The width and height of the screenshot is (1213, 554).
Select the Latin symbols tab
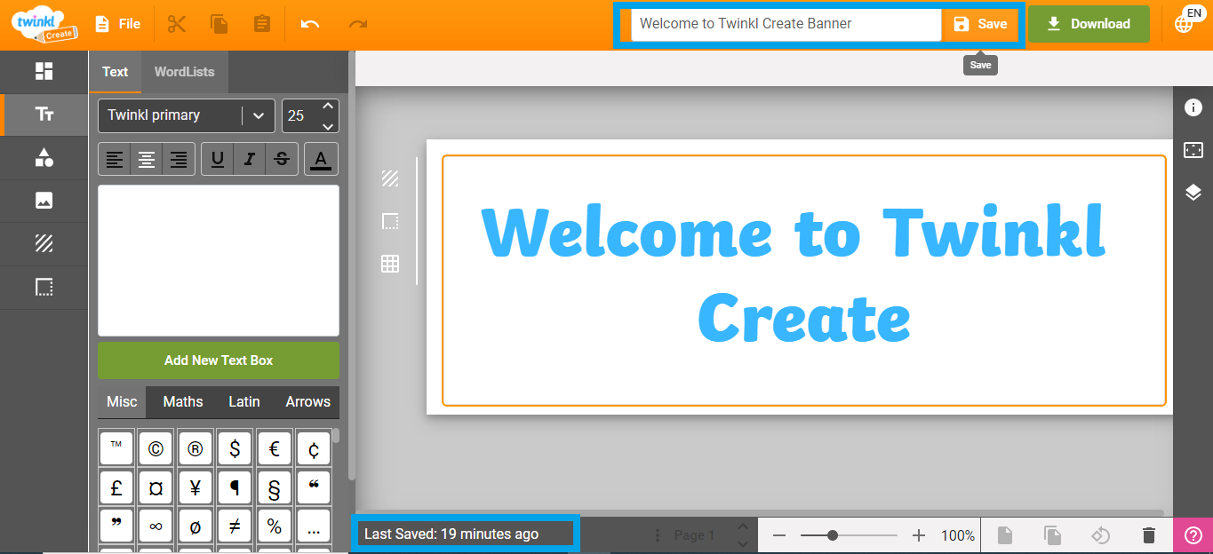[x=244, y=402]
